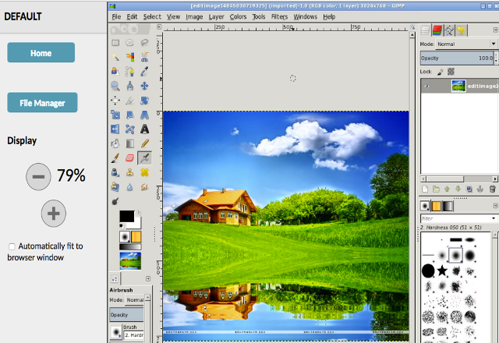Open the File menu

coord(116,16)
